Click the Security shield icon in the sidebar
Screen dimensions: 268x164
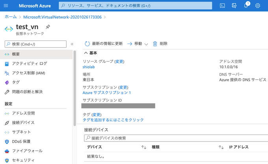pyautogui.click(x=7, y=160)
